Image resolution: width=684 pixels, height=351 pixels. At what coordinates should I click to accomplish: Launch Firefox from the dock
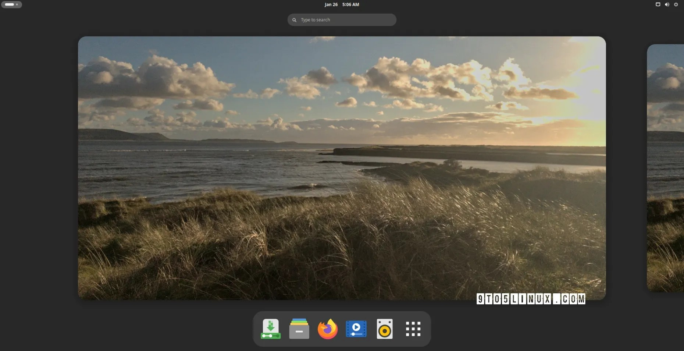point(327,329)
